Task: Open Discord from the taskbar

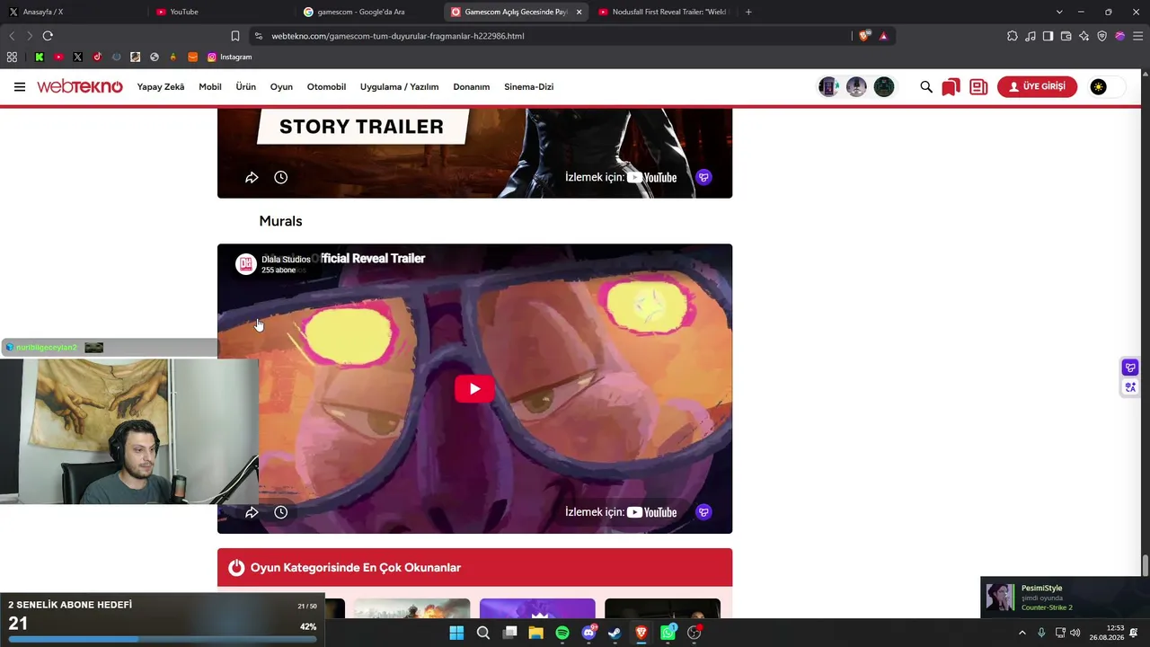Action: tap(588, 633)
